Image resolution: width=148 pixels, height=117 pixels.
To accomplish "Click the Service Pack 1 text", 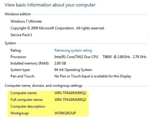I will click(21, 35).
